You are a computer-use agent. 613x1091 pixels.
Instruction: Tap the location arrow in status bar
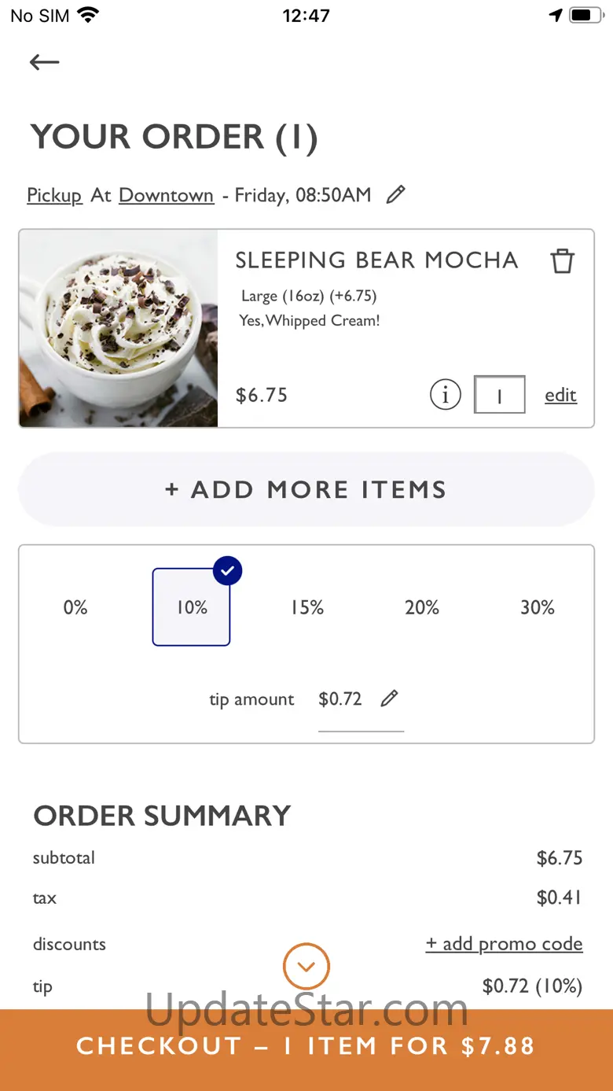pyautogui.click(x=556, y=15)
